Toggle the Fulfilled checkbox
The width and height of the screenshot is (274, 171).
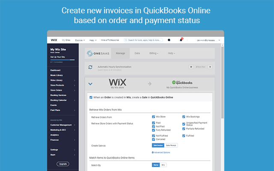(x=184, y=136)
